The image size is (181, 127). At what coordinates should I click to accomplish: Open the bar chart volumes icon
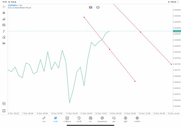tap(4, 19)
